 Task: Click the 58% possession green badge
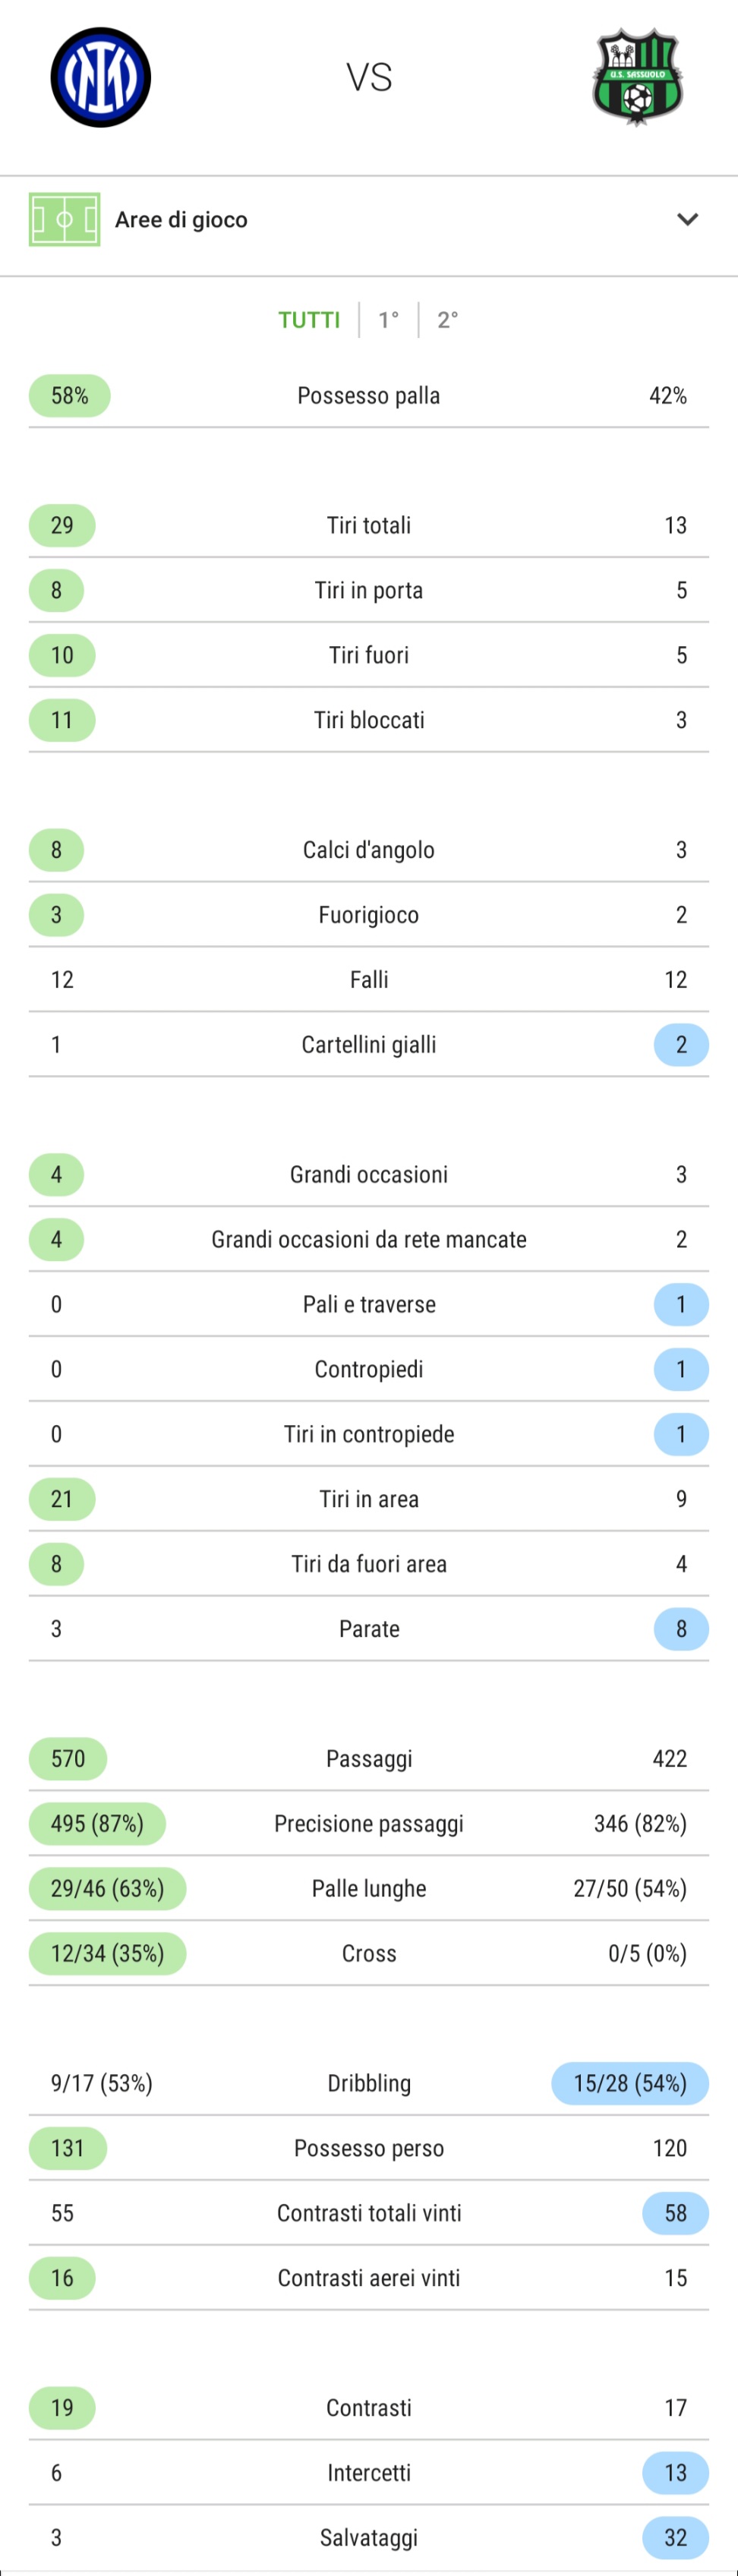point(69,396)
